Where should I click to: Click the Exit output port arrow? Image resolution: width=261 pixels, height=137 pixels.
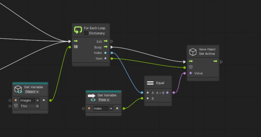(106, 41)
